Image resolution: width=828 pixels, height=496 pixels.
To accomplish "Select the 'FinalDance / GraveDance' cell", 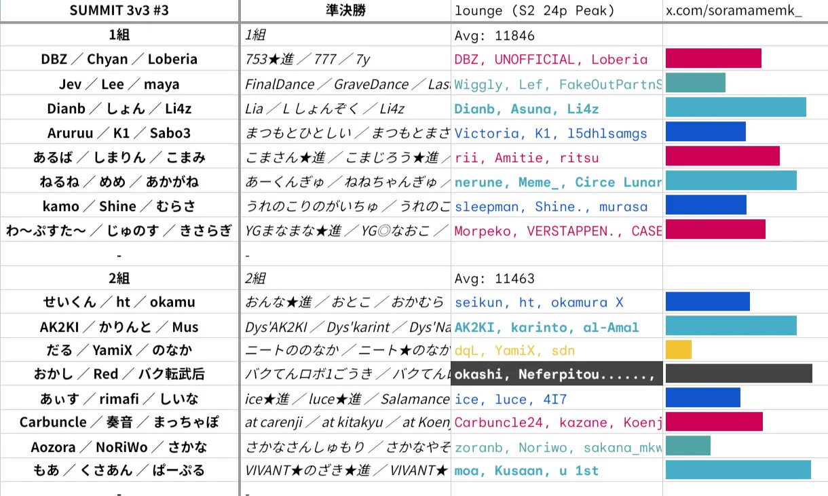I will 346,84.
